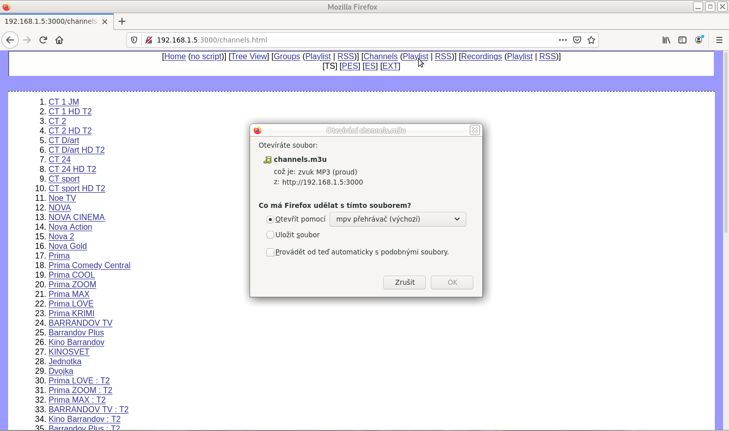Open the Channels RSS link
The image size is (729, 431).
(443, 57)
